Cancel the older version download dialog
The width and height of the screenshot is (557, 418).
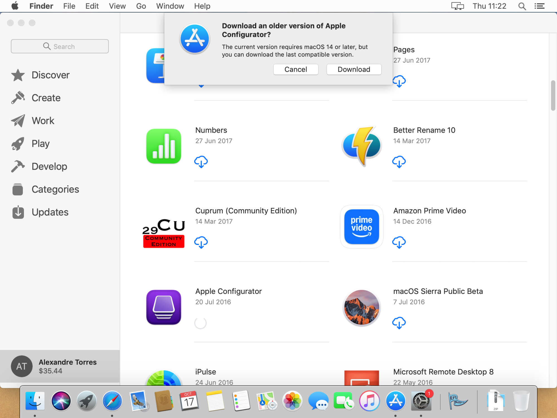click(x=295, y=69)
